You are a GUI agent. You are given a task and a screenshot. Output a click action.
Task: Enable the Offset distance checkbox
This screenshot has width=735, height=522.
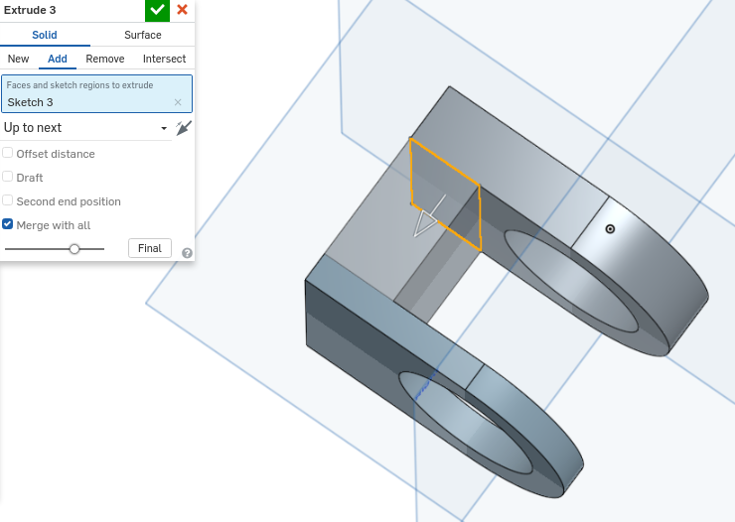pyautogui.click(x=8, y=153)
